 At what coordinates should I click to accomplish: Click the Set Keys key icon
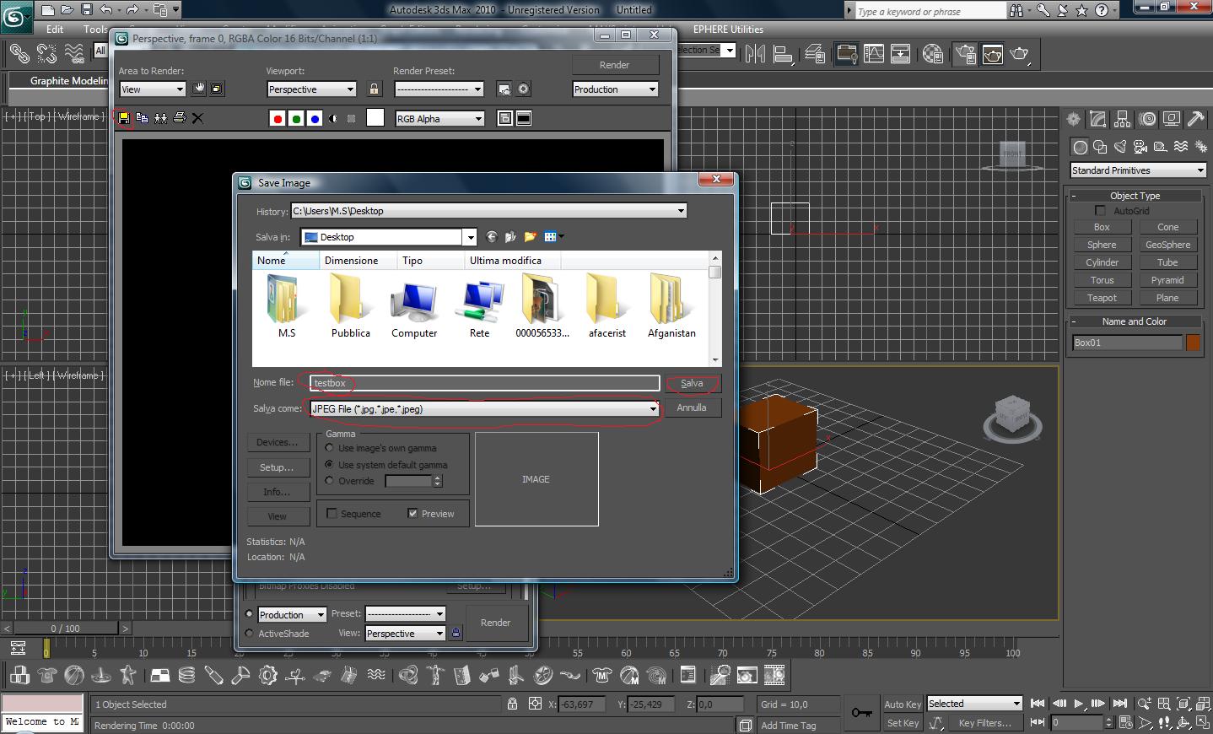click(x=861, y=713)
